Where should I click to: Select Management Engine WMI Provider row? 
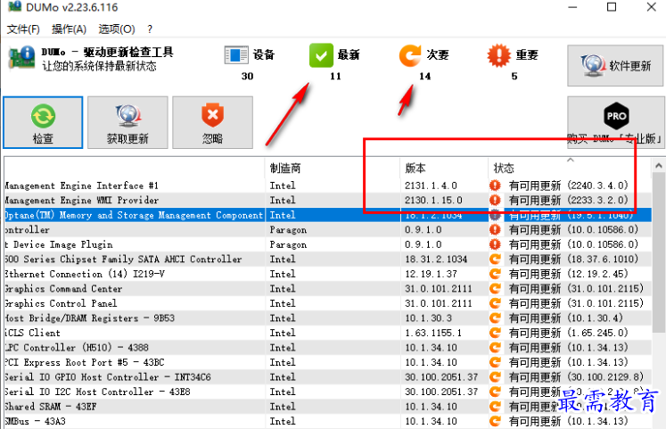click(x=328, y=200)
